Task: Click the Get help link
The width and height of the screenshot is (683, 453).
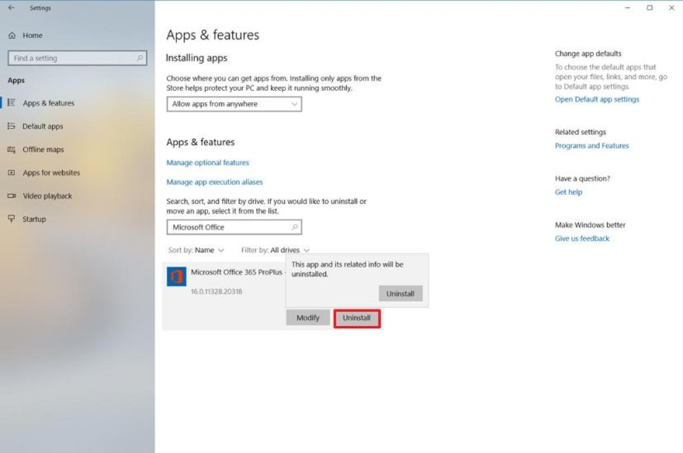Action: 568,192
